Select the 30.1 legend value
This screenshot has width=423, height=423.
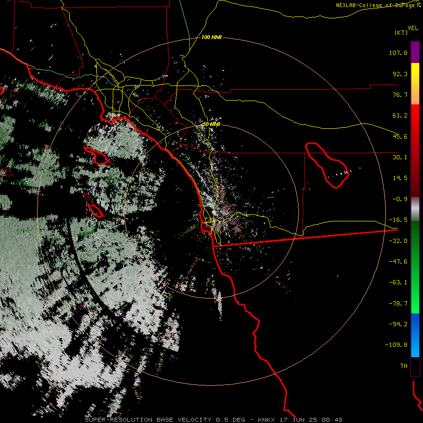point(400,157)
